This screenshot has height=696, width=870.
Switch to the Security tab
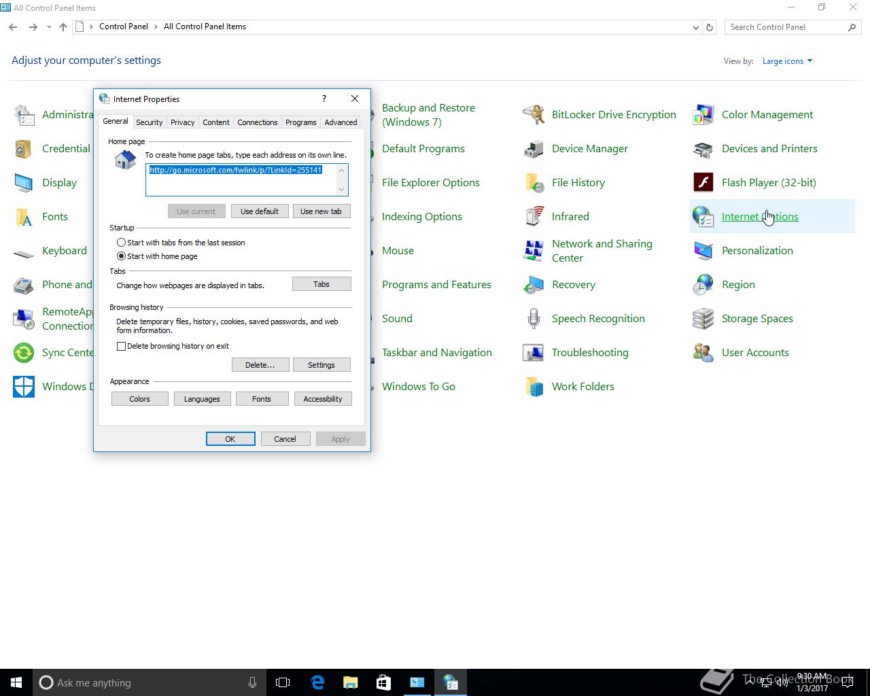(149, 122)
